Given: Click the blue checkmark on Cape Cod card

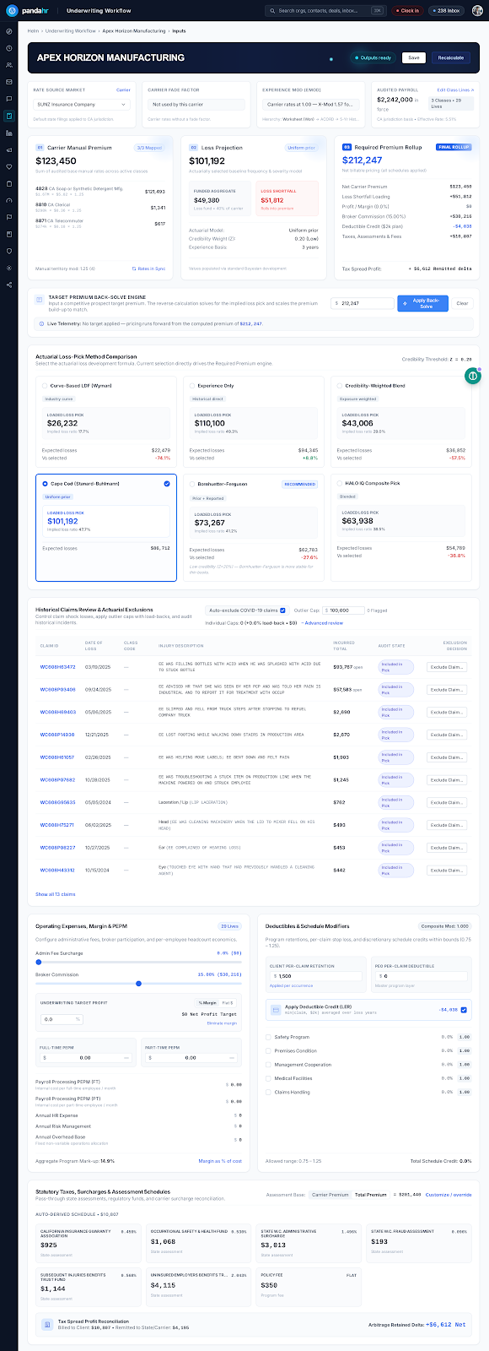Looking at the screenshot, I should (x=166, y=484).
